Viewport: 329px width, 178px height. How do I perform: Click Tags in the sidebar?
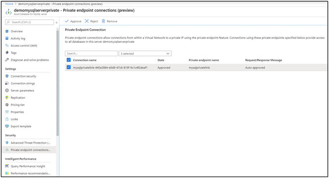[14, 53]
